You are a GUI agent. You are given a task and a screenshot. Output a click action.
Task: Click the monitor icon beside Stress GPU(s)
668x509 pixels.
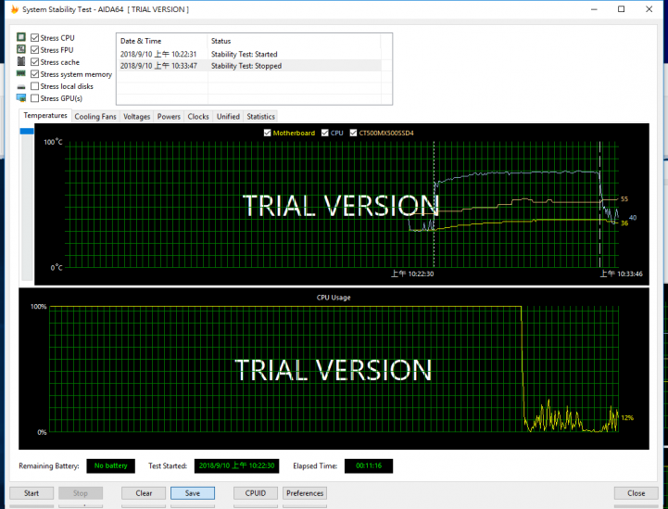(x=21, y=98)
